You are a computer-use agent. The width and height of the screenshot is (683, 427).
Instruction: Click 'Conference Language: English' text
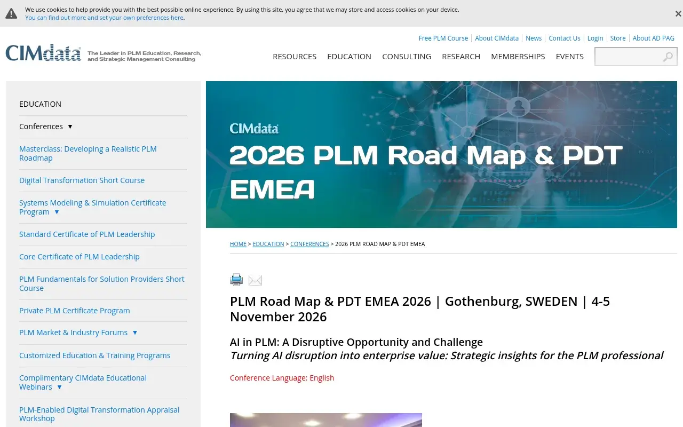tap(282, 378)
